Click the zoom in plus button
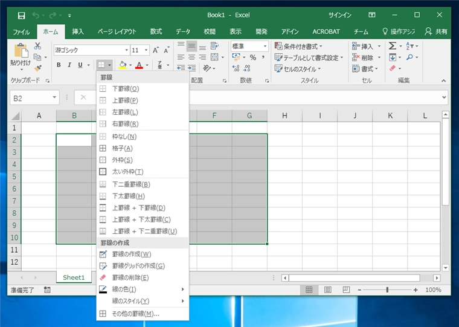Viewport: 459px width, 327px height. [x=416, y=290]
